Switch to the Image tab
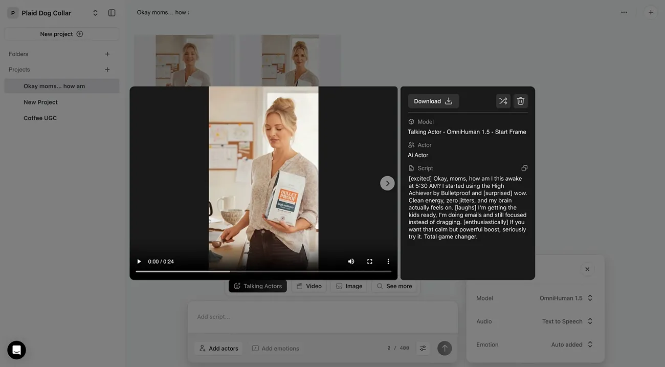Image resolution: width=665 pixels, height=367 pixels. (349, 286)
